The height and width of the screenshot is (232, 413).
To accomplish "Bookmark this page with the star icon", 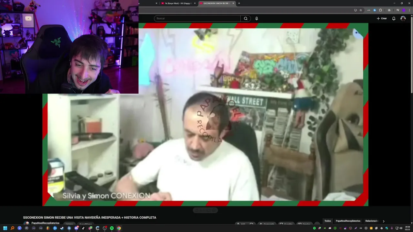I will (361, 10).
